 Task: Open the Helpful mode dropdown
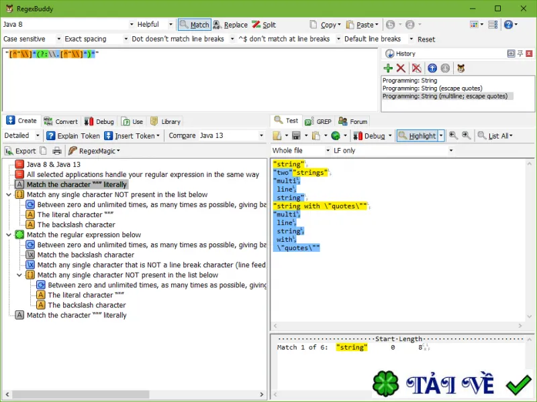[170, 25]
